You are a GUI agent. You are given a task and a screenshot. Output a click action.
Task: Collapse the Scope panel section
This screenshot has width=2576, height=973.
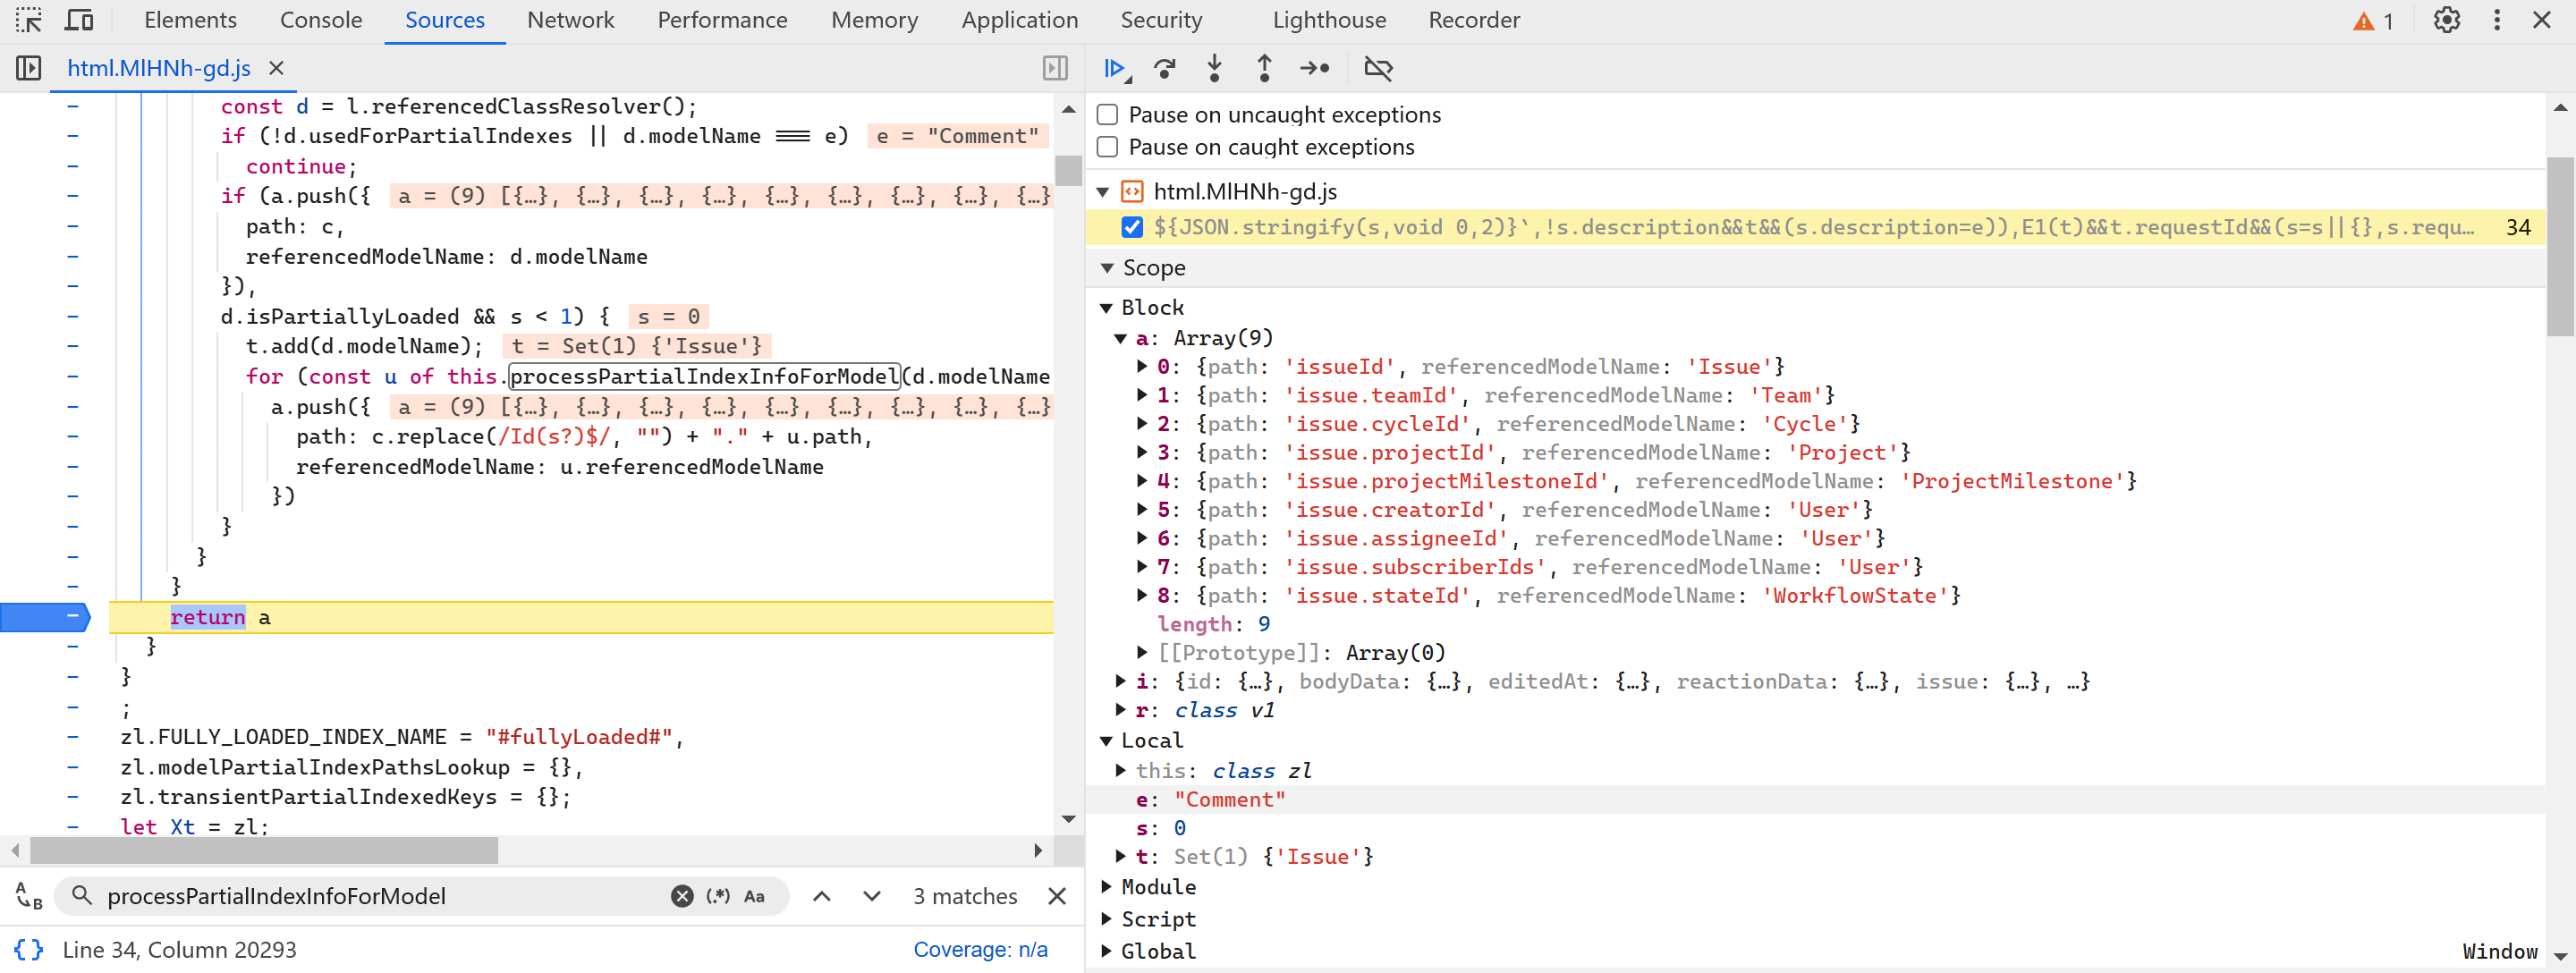(1107, 268)
